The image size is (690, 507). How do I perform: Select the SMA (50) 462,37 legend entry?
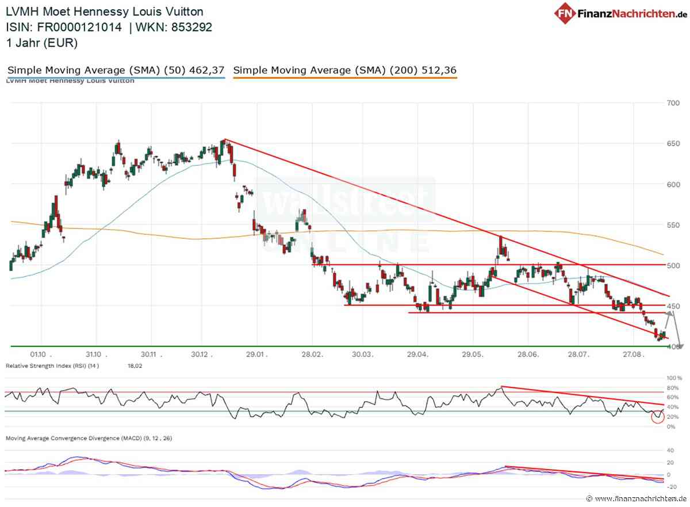tap(116, 70)
